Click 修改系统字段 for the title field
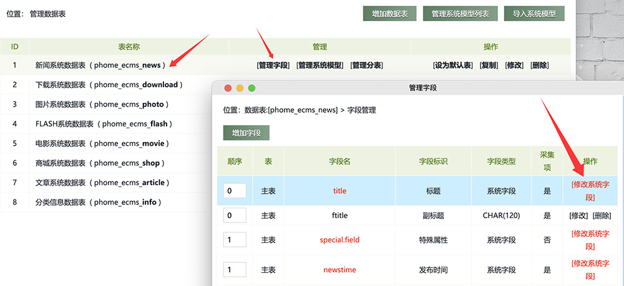 pos(590,191)
